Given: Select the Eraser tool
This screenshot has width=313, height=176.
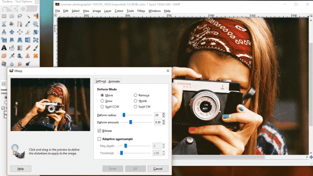Looking at the screenshot, I should 4,56.
